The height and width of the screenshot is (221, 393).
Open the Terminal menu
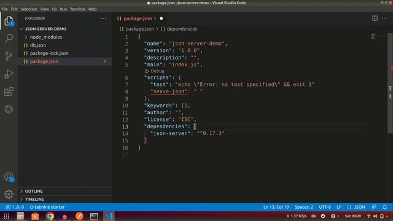[78, 9]
